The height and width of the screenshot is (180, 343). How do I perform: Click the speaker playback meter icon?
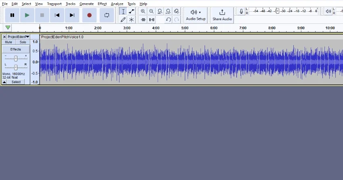pos(328,11)
